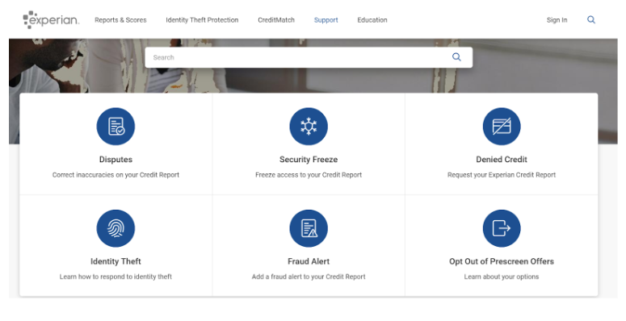Open the Identity Theft heading link
The width and height of the screenshot is (626, 321).
[116, 261]
